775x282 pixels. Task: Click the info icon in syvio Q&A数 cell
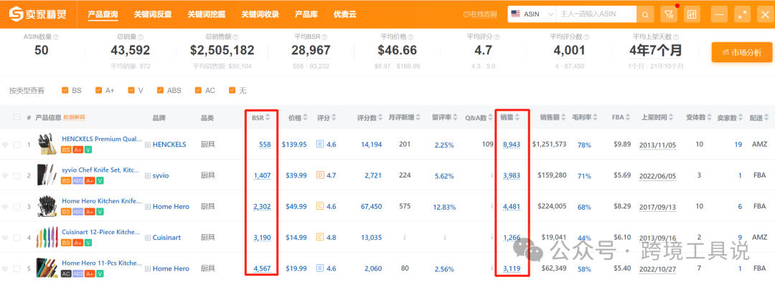[x=492, y=175]
